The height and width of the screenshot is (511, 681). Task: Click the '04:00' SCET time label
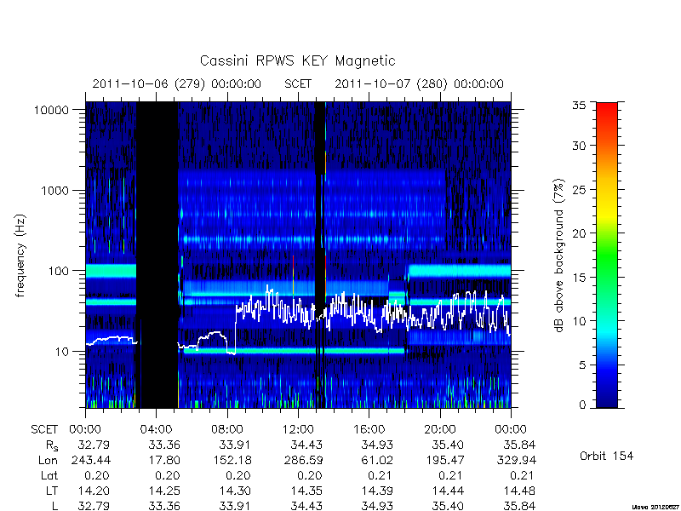[x=156, y=430]
